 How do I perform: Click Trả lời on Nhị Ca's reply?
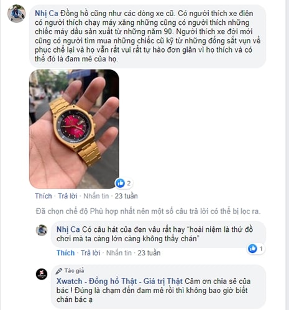pos(90,253)
